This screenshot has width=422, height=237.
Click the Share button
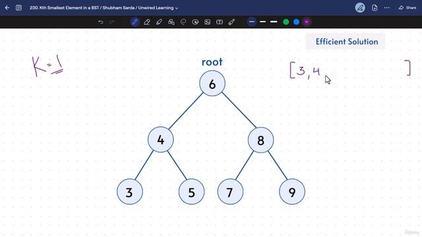click(x=407, y=8)
